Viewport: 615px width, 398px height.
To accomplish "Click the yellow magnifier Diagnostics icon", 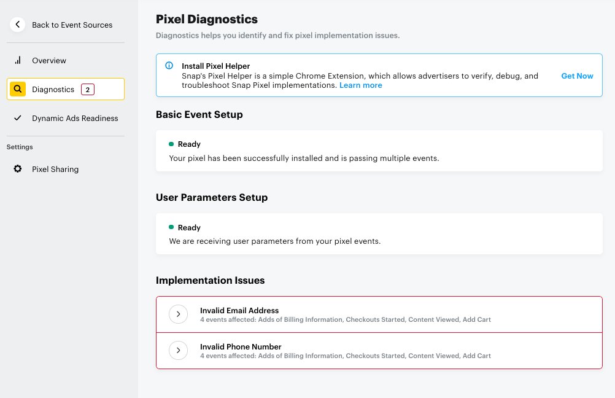I will [18, 88].
